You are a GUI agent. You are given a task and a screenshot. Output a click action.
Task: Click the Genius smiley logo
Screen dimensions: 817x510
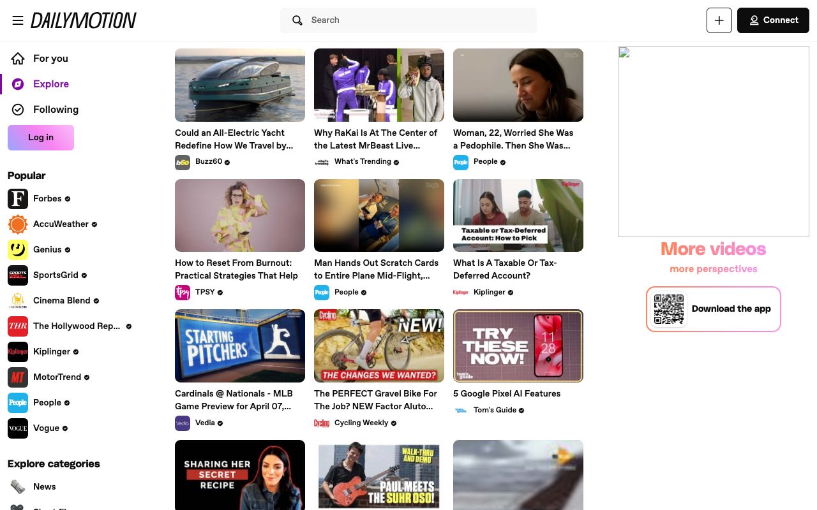pyautogui.click(x=18, y=250)
